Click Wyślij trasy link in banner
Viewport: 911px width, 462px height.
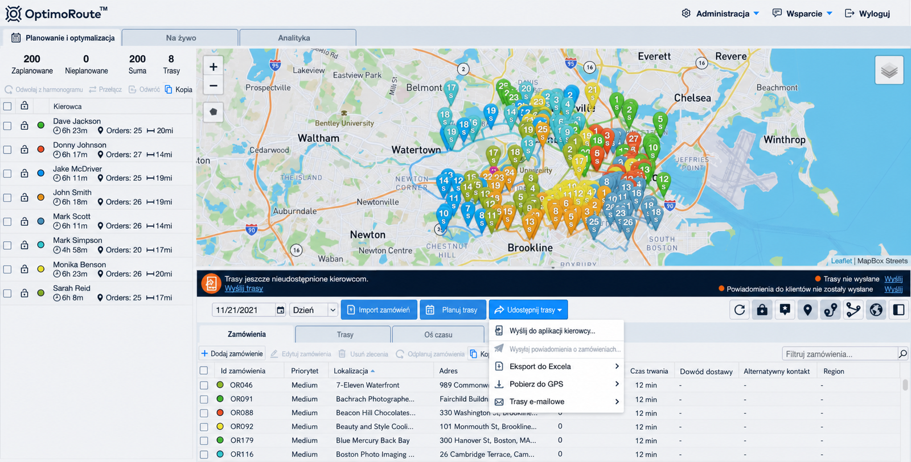tap(244, 288)
